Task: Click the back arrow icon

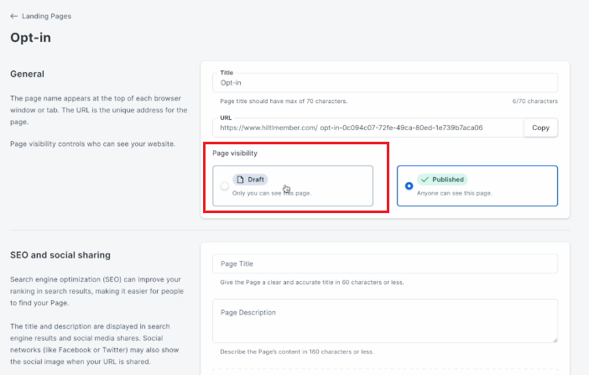Action: [14, 16]
